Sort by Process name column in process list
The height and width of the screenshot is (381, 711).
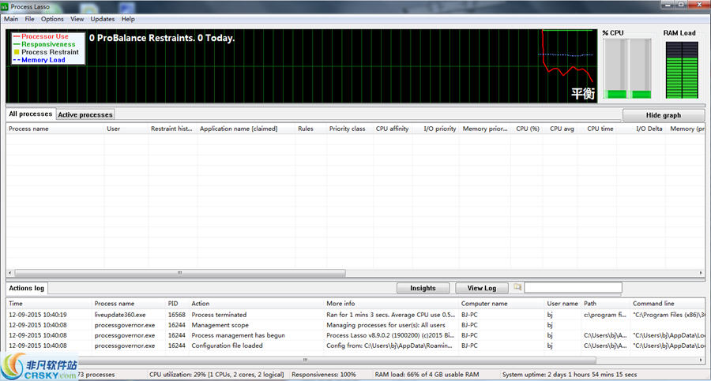click(55, 129)
